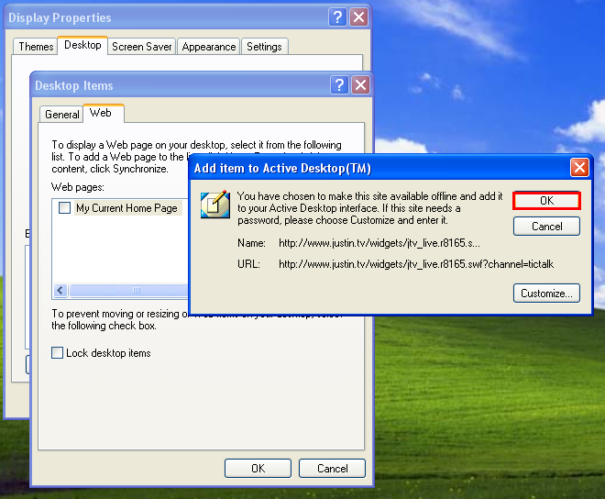The image size is (605, 499).
Task: Go to the Screen Saver tab
Action: (x=141, y=47)
